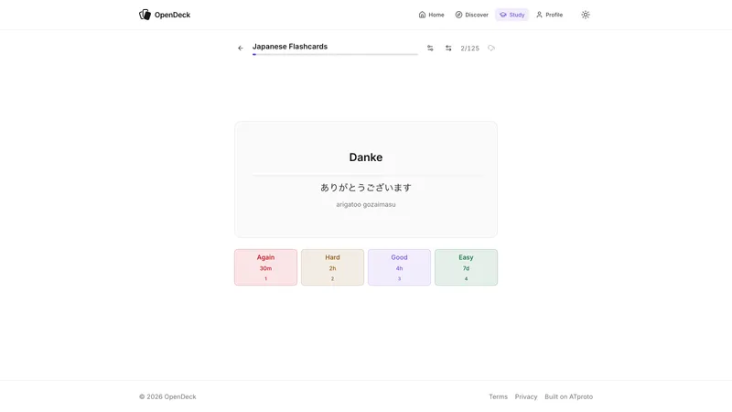The width and height of the screenshot is (732, 412).
Task: Go back using the left arrow
Action: (x=241, y=49)
